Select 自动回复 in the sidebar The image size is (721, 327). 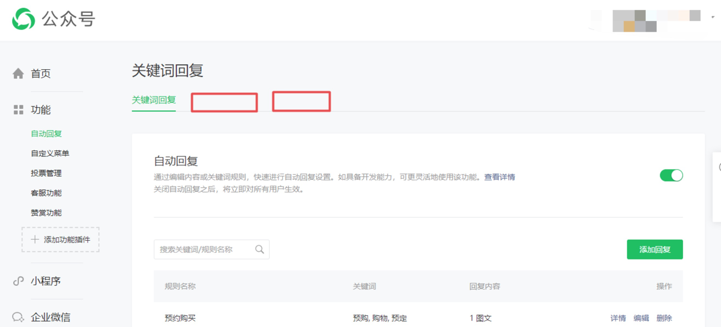pyautogui.click(x=47, y=134)
